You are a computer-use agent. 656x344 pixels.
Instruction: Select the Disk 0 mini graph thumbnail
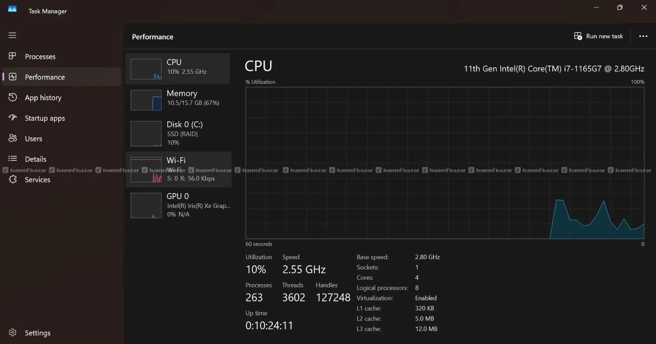click(146, 134)
